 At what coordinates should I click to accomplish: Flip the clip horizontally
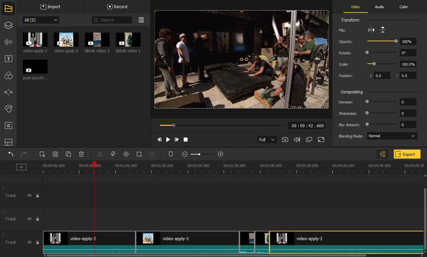371,30
